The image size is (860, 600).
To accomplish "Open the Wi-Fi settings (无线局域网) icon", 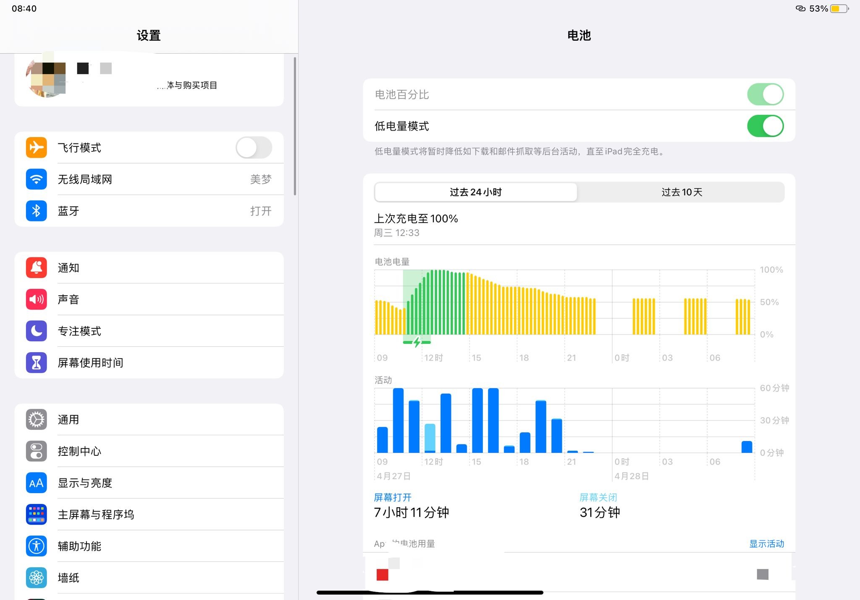I will point(37,179).
